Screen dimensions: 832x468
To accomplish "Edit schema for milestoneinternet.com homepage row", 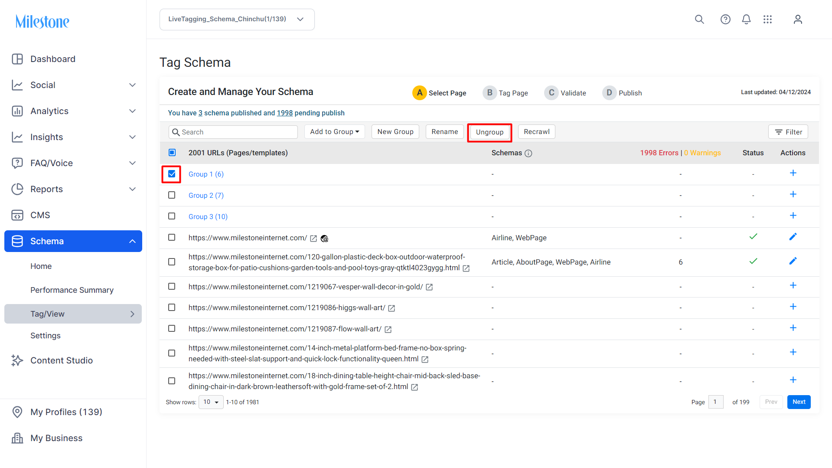I will coord(793,237).
